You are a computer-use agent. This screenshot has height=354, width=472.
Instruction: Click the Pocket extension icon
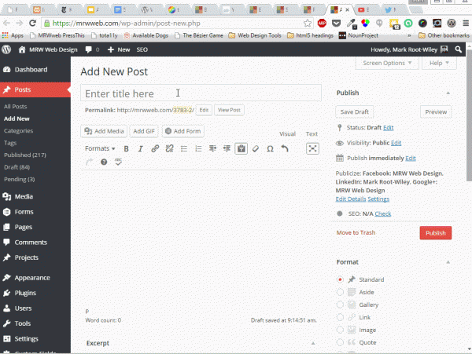(336, 23)
